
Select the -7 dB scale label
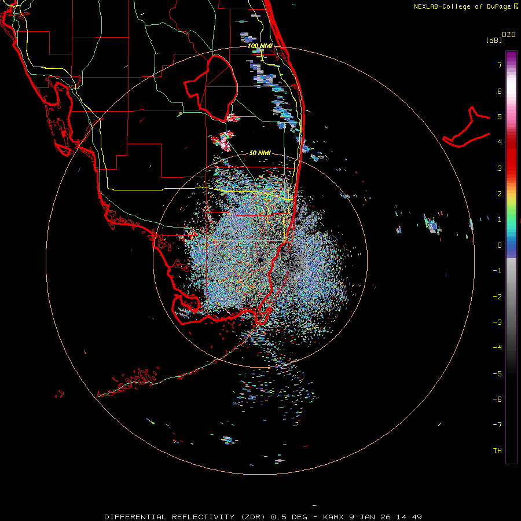tap(497, 425)
